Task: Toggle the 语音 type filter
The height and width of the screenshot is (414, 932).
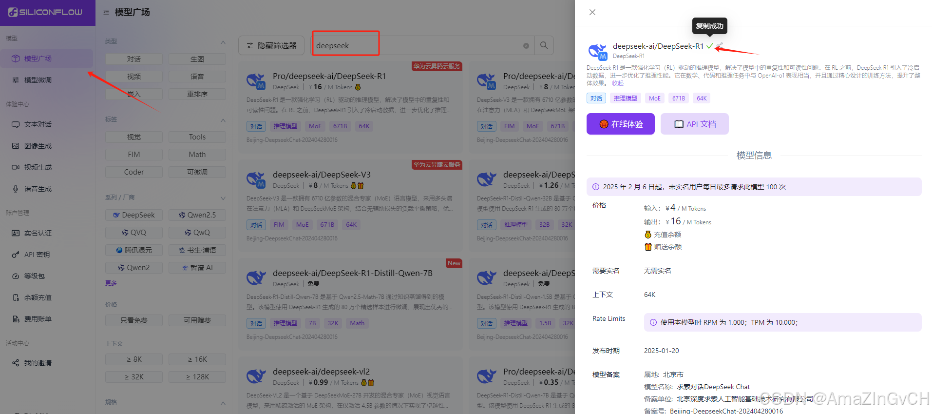Action: pyautogui.click(x=197, y=77)
